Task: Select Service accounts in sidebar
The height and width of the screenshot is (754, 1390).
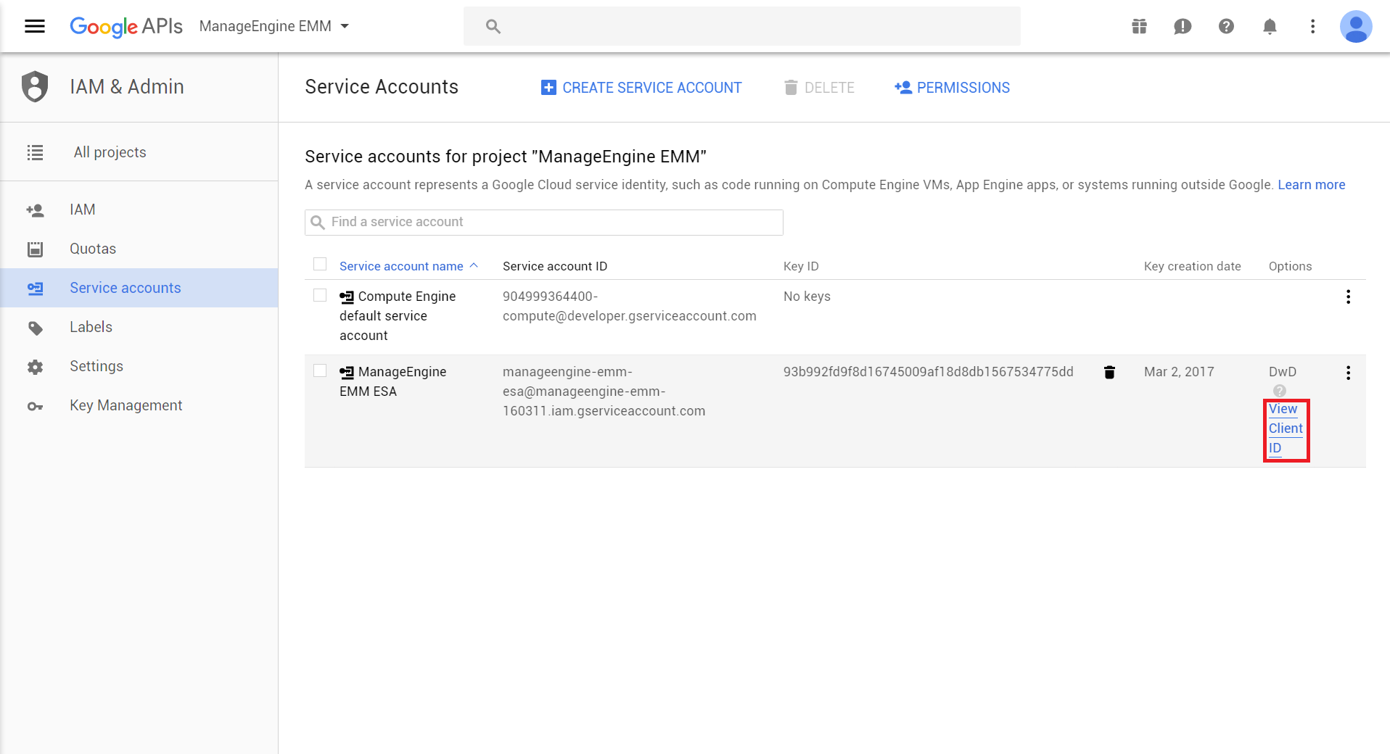Action: click(x=139, y=288)
